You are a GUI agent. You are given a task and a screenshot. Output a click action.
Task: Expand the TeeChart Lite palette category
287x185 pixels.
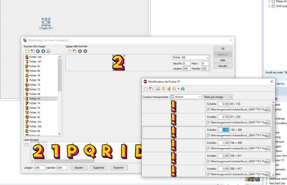[267, 183]
